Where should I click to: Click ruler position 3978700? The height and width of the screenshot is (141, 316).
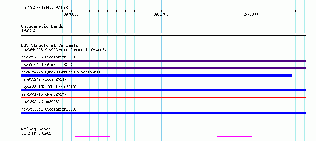[161, 14]
